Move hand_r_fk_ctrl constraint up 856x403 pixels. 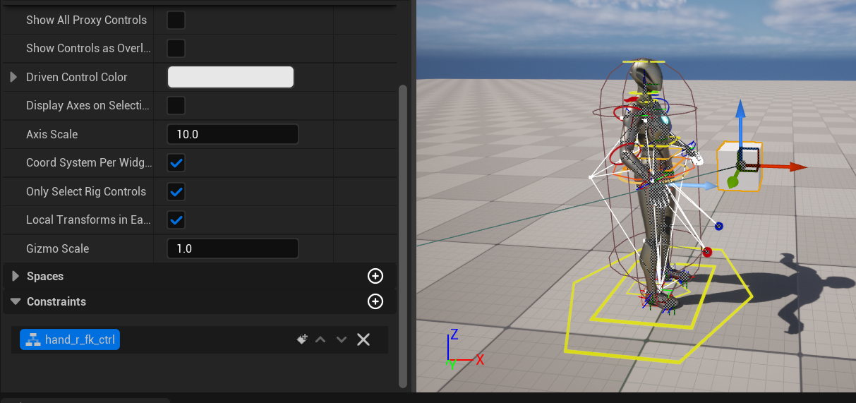click(x=320, y=339)
